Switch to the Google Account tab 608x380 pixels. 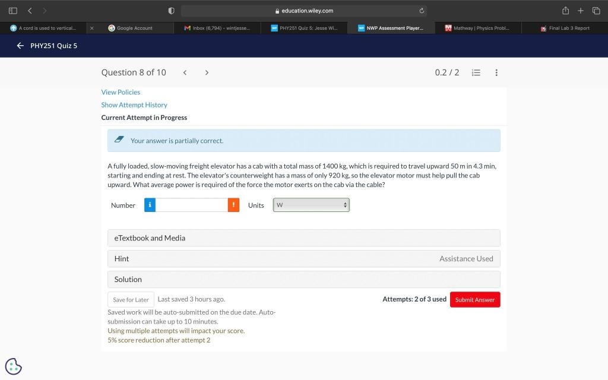(x=130, y=28)
